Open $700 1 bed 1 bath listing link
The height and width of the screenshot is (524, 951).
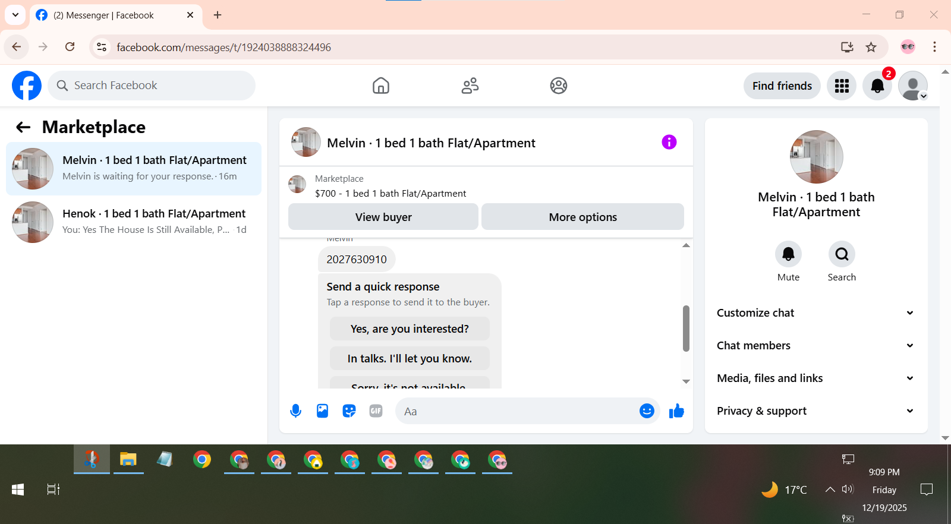pos(391,194)
